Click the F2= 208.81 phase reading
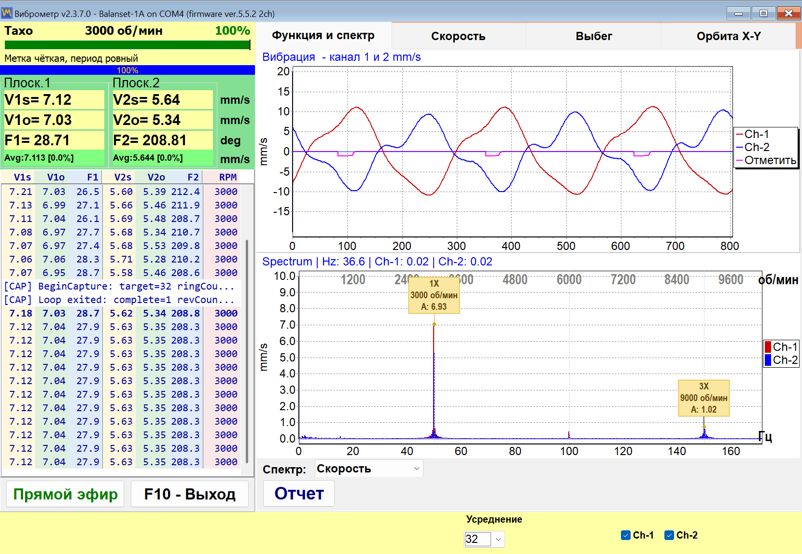Image resolution: width=802 pixels, height=554 pixels. tap(162, 140)
